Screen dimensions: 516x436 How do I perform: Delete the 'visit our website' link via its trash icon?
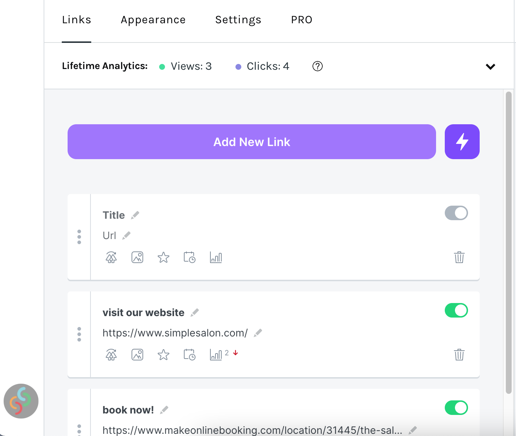(x=459, y=355)
